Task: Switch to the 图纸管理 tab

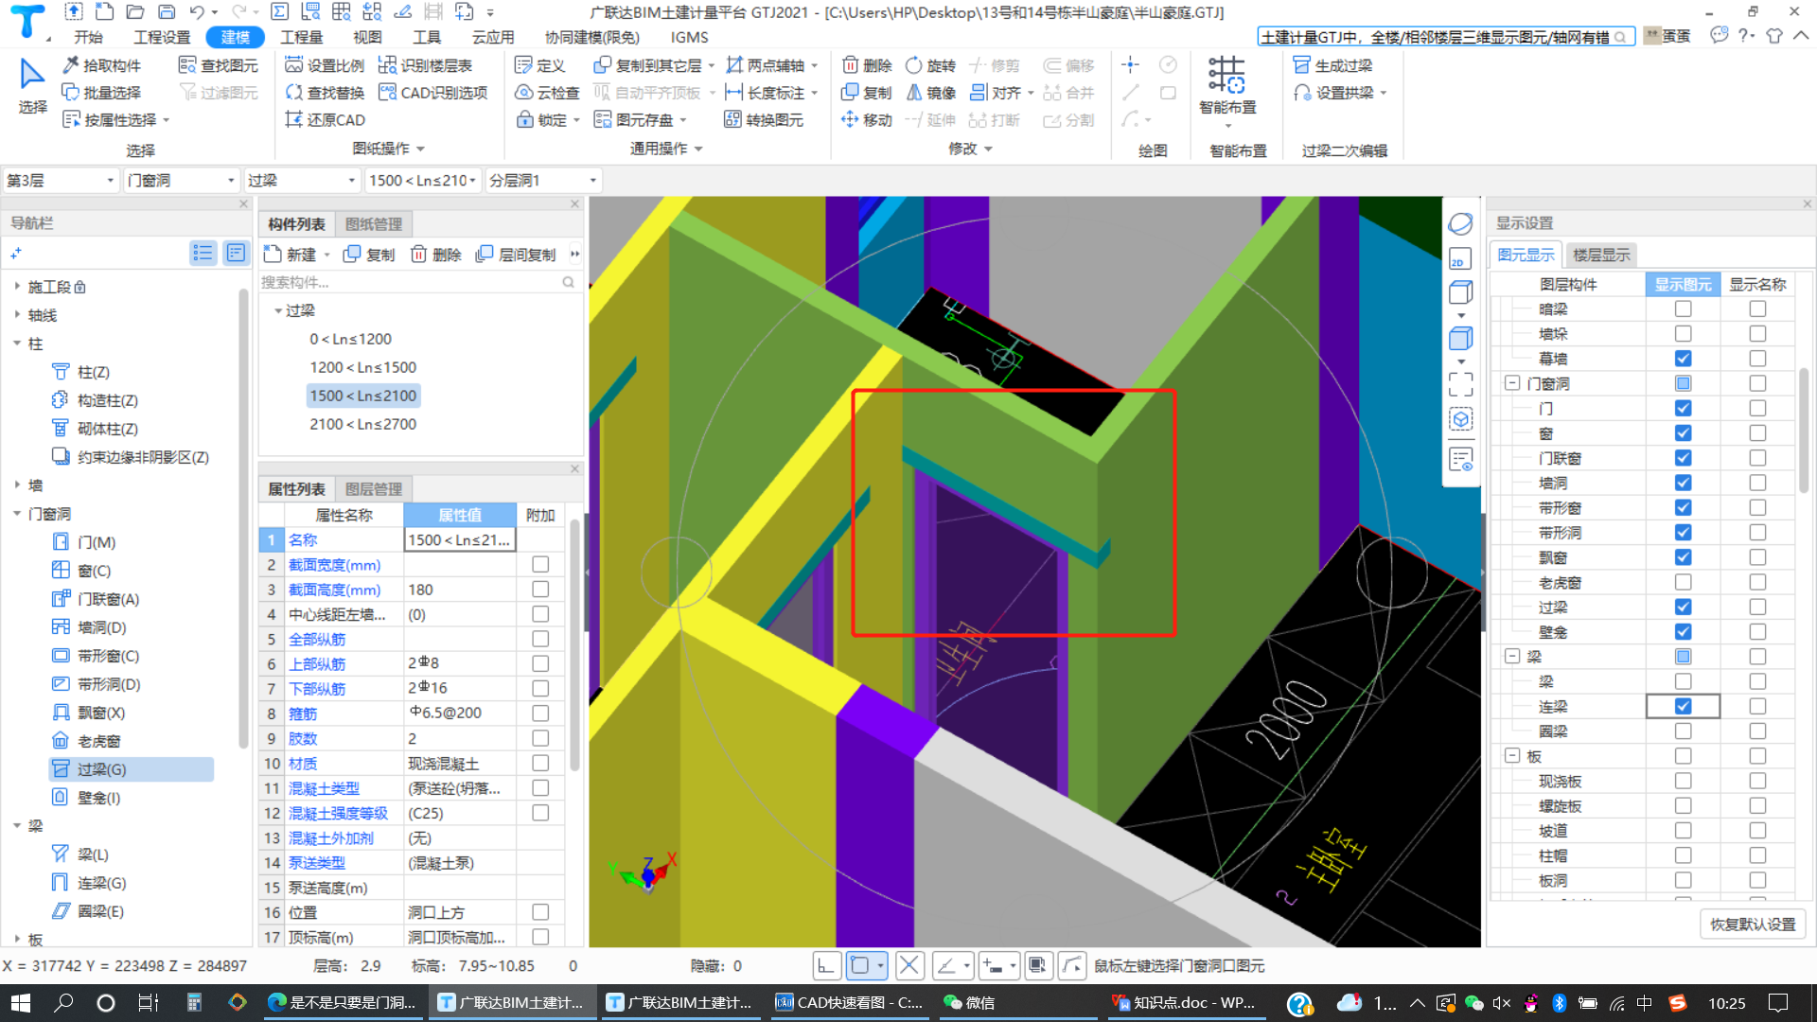Action: (374, 224)
